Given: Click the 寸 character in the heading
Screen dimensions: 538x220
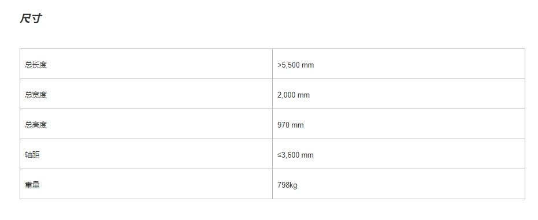Looking at the screenshot, I should [x=37, y=18].
